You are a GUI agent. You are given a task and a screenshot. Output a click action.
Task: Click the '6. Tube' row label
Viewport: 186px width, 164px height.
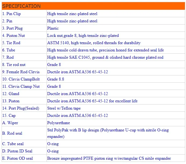point(9,50)
